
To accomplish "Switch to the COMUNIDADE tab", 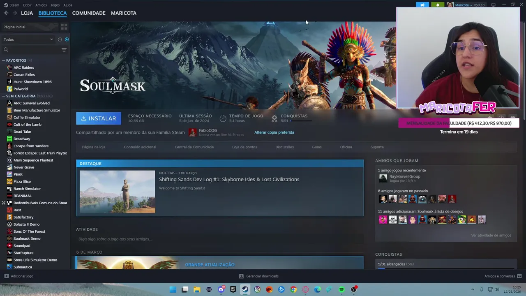I will [x=89, y=13].
